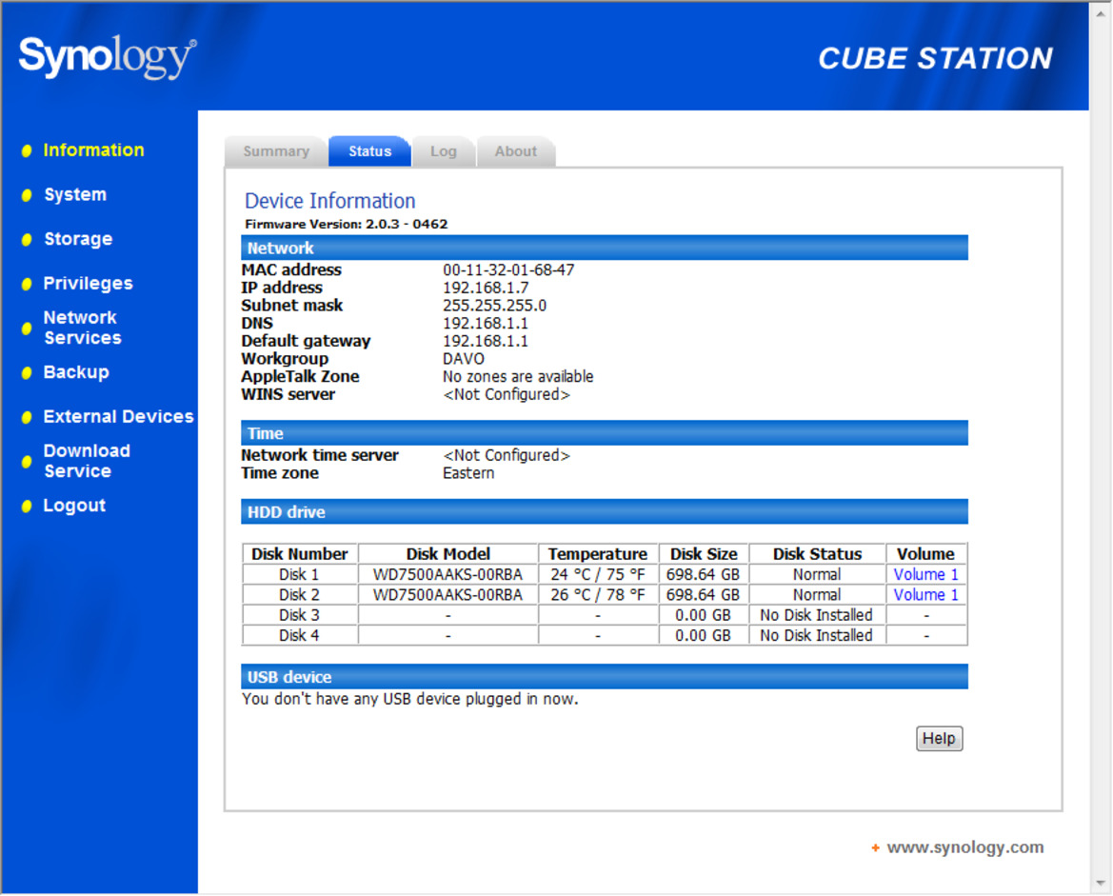Click the Synology logo
Viewport: 1113px width, 896px height.
click(108, 57)
